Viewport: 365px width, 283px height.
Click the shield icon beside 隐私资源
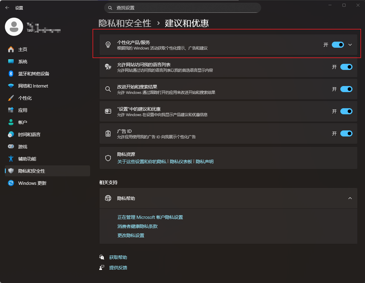tap(108, 158)
